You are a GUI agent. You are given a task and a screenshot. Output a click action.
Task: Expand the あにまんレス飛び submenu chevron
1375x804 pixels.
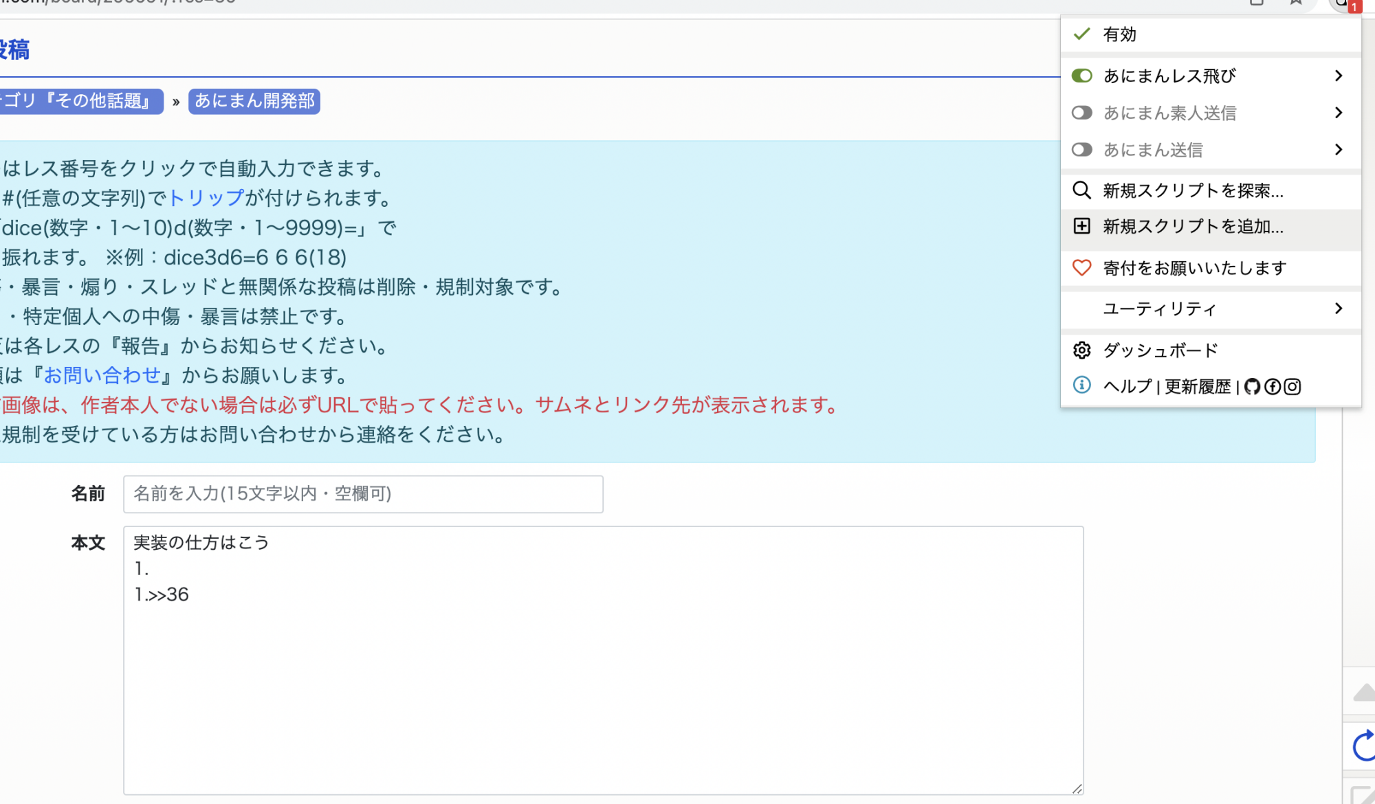click(1338, 76)
